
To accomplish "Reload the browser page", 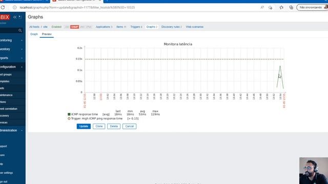I will click(3, 7).
